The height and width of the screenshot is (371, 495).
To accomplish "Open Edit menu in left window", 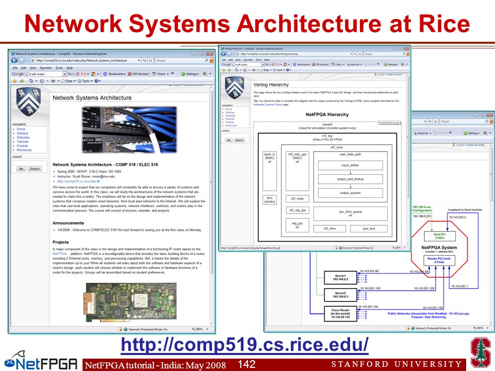I will [24, 68].
